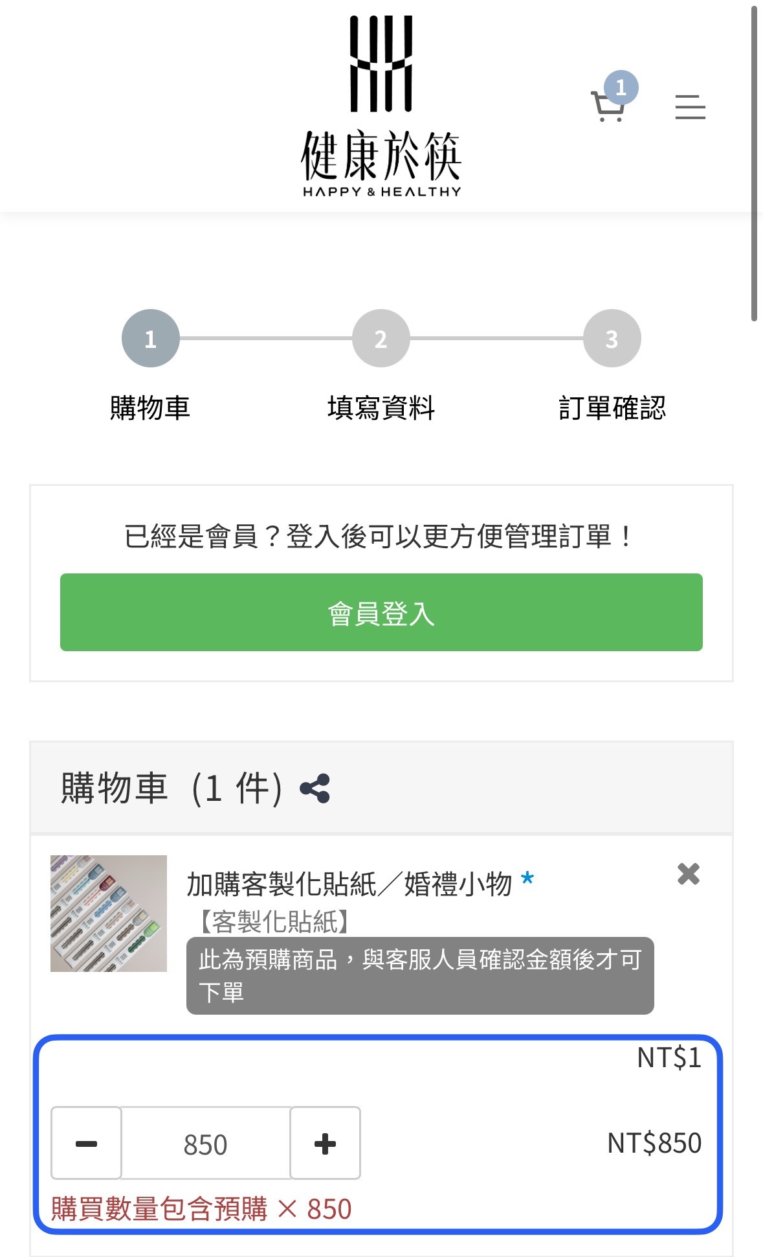Share the cart via share icon
This screenshot has height=1257, width=763.
[x=315, y=789]
